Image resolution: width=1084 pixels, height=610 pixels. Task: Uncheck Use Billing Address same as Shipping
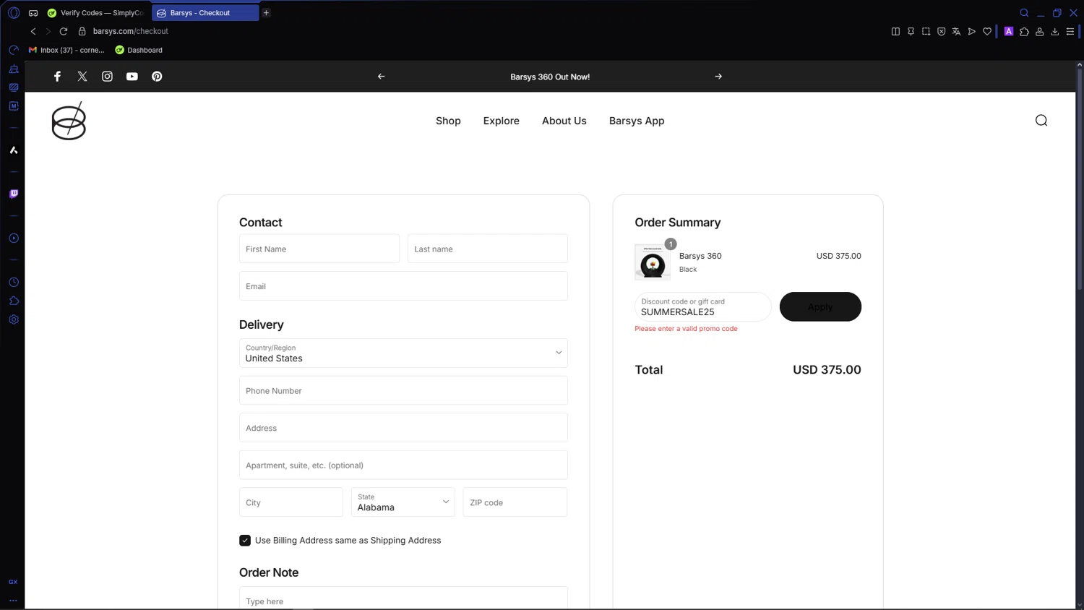click(x=245, y=541)
